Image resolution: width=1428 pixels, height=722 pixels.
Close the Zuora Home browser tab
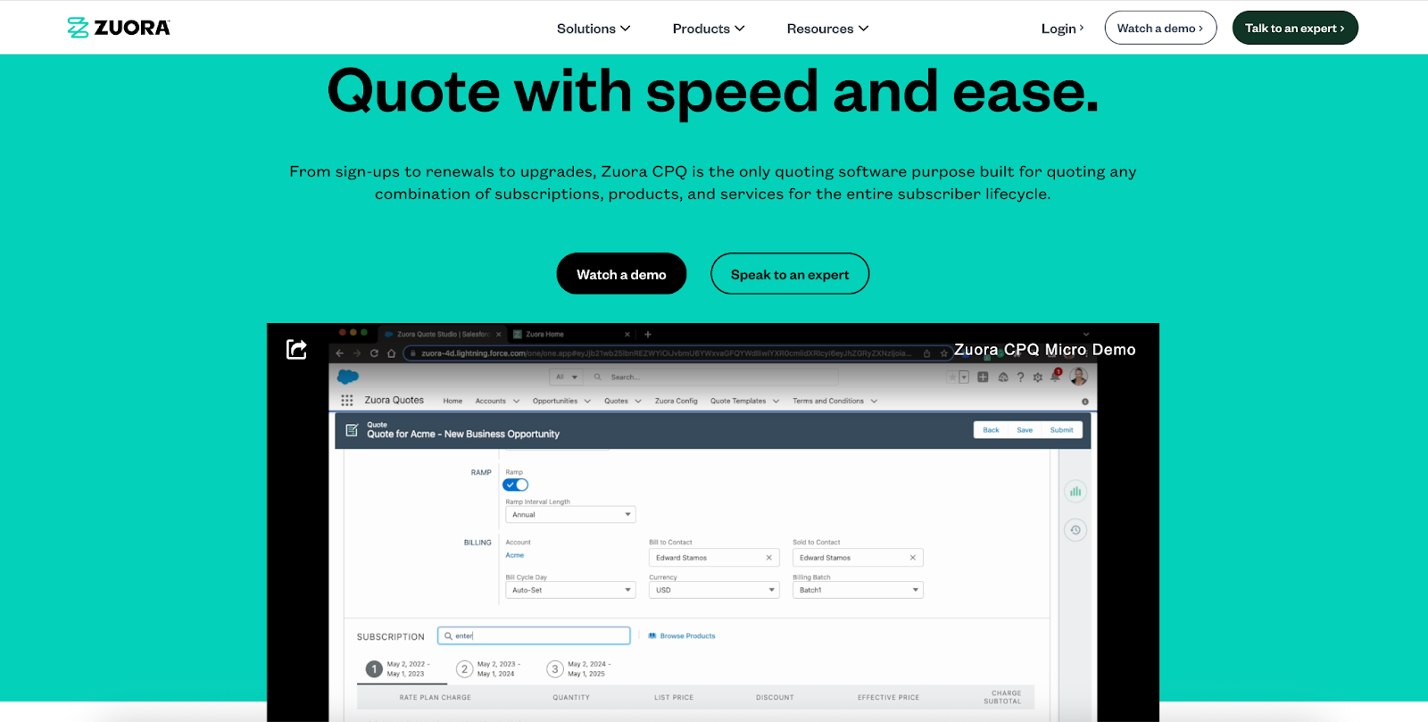[x=627, y=335]
